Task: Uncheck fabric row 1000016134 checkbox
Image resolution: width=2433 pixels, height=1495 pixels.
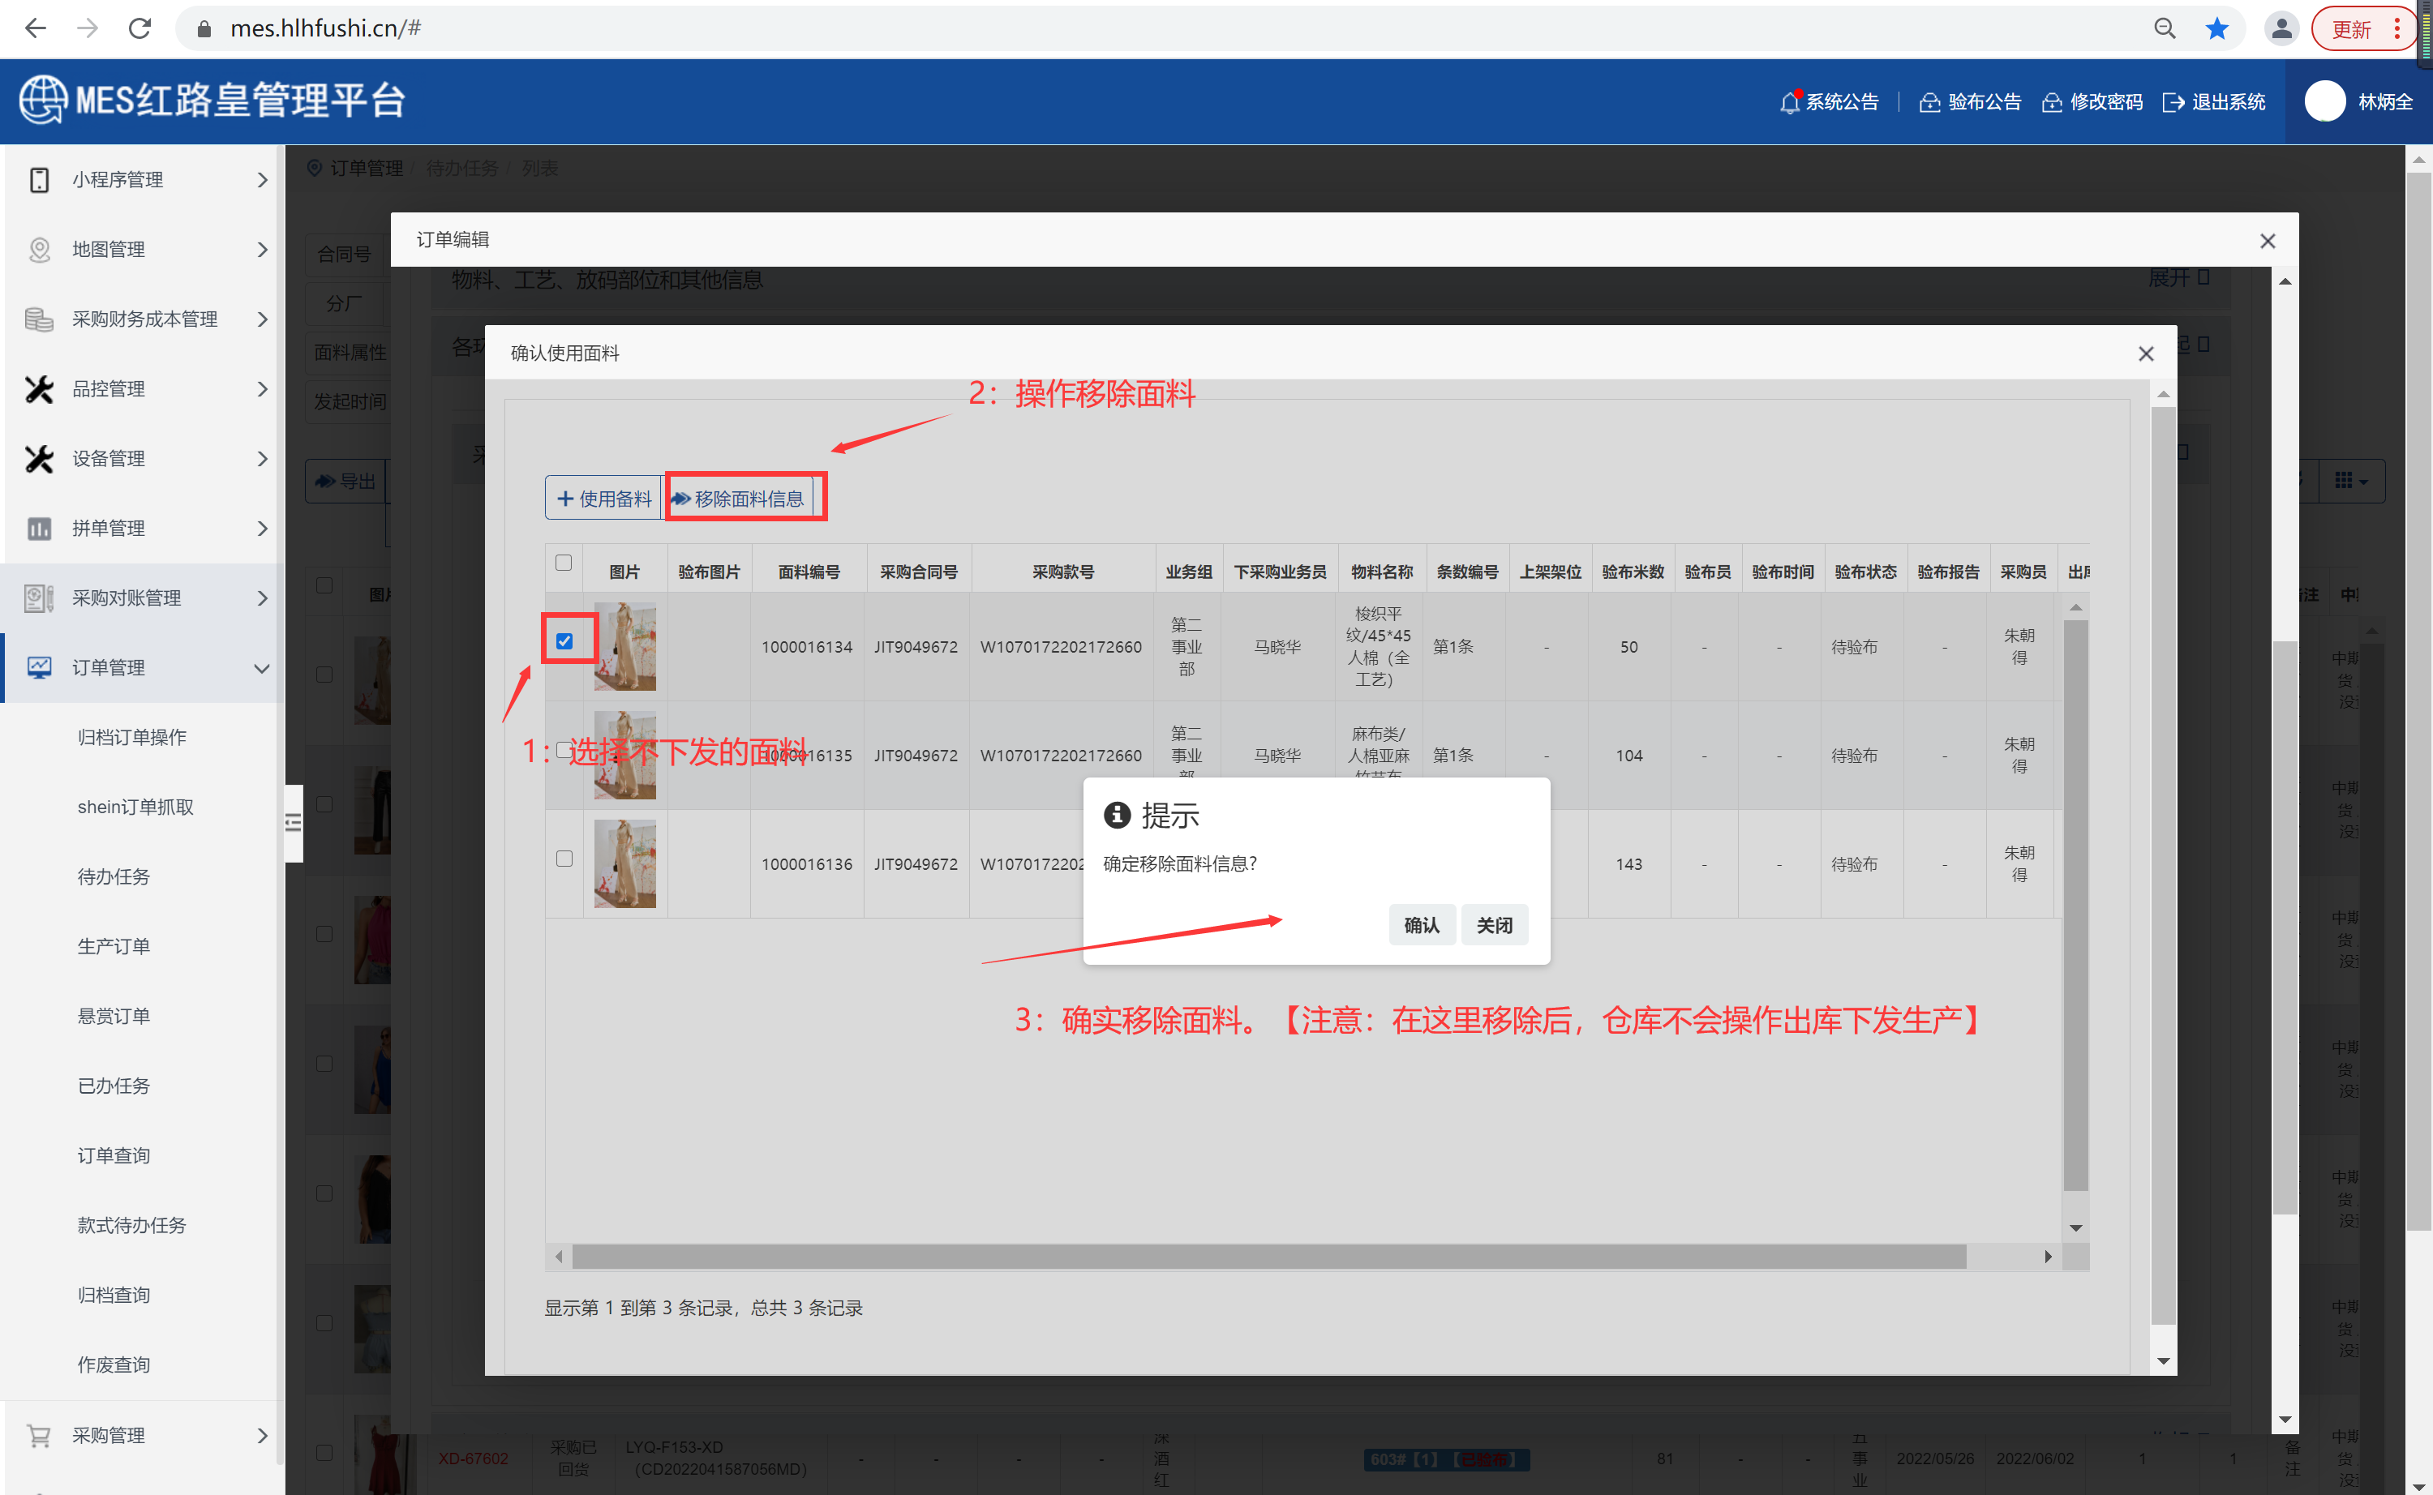Action: (x=564, y=640)
